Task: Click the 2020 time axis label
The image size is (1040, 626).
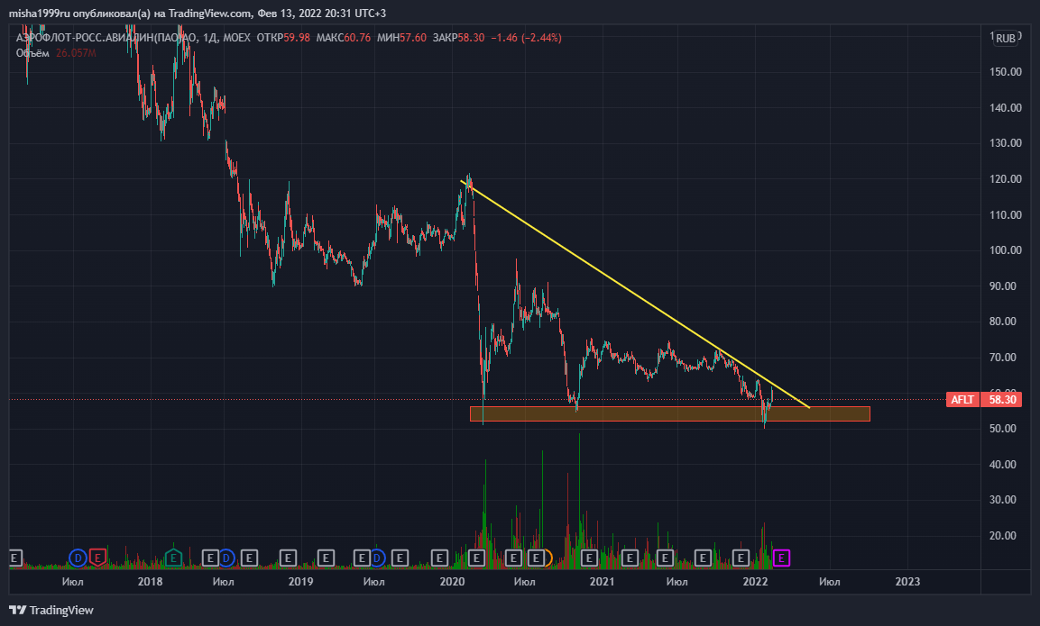Action: [x=452, y=582]
